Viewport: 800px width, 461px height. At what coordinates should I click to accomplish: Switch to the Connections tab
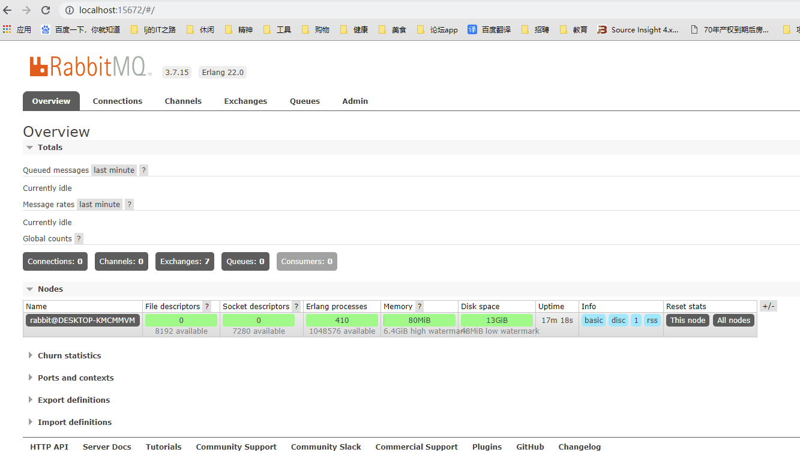point(118,101)
